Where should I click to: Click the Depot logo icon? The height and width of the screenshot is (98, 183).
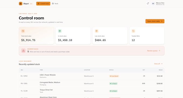[x=20, y=3]
